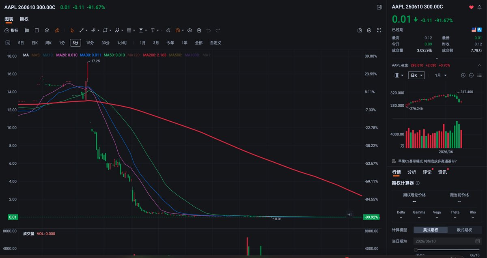Screen dimensions: 487x258
Task: Select the orange cursor pointer tool
Action: coord(72,30)
